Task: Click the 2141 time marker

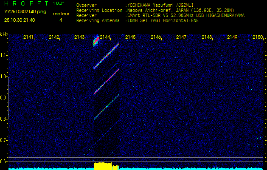Action: click(28, 37)
